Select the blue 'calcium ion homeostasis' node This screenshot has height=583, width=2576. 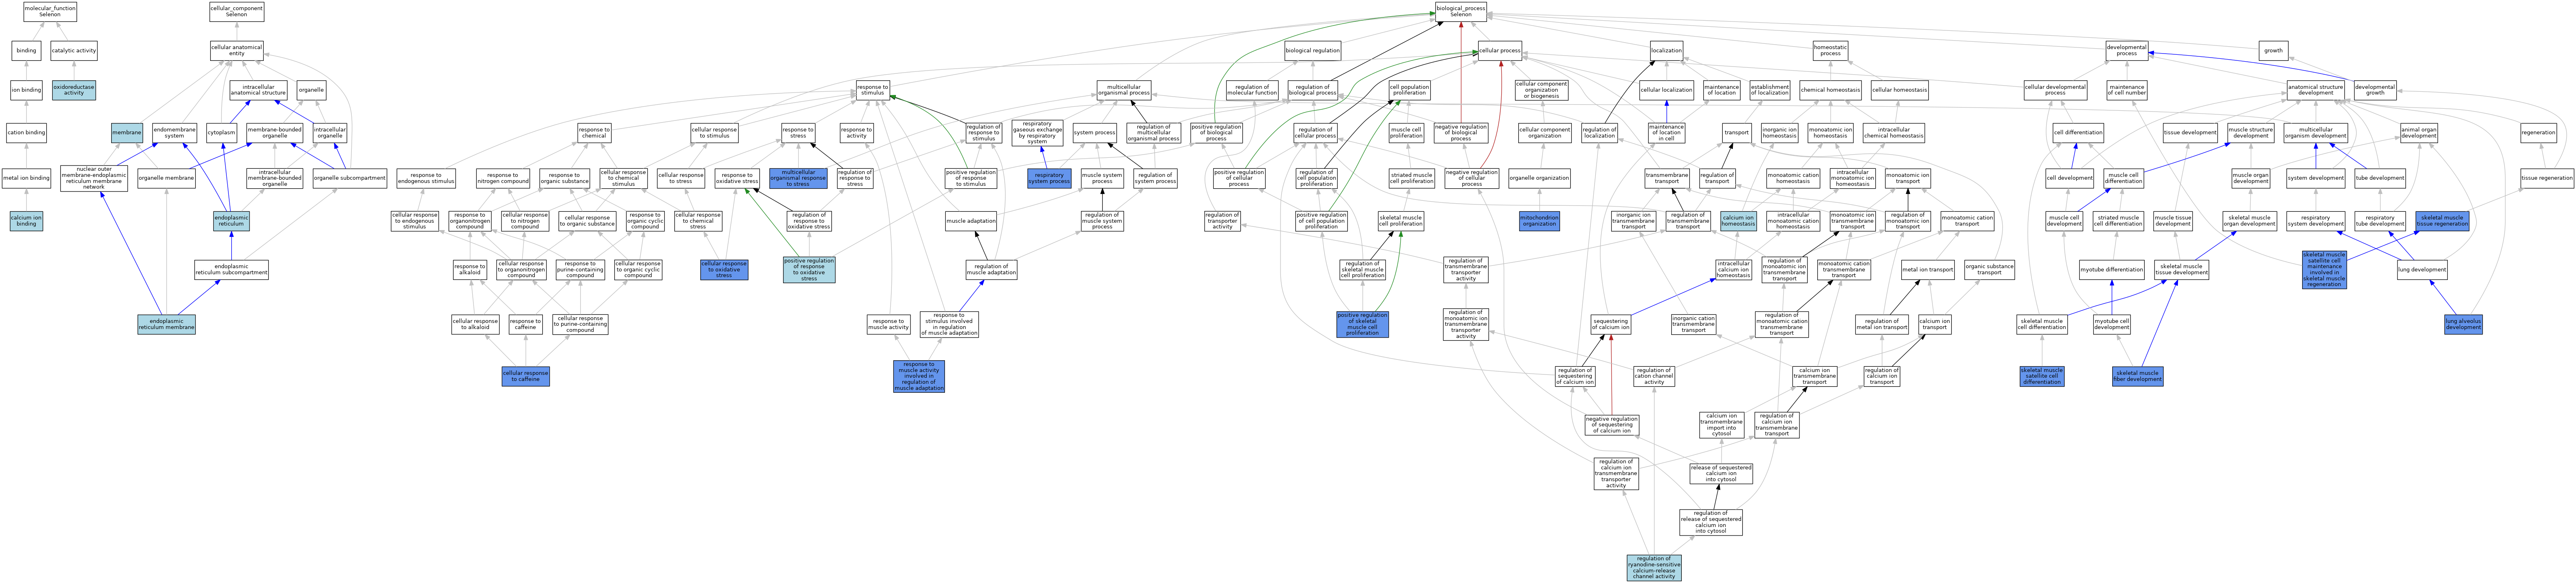(1738, 221)
